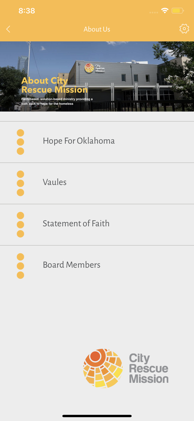Tap the battery indicator in the status bar
The width and height of the screenshot is (194, 421).
click(177, 10)
